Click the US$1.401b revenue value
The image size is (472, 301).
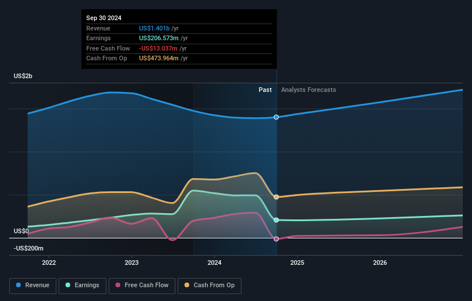click(154, 28)
